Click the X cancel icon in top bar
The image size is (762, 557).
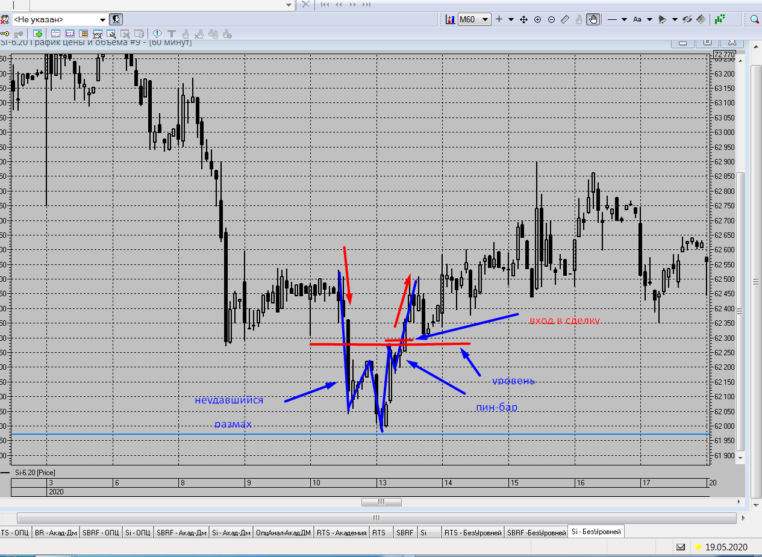tap(305, 4)
